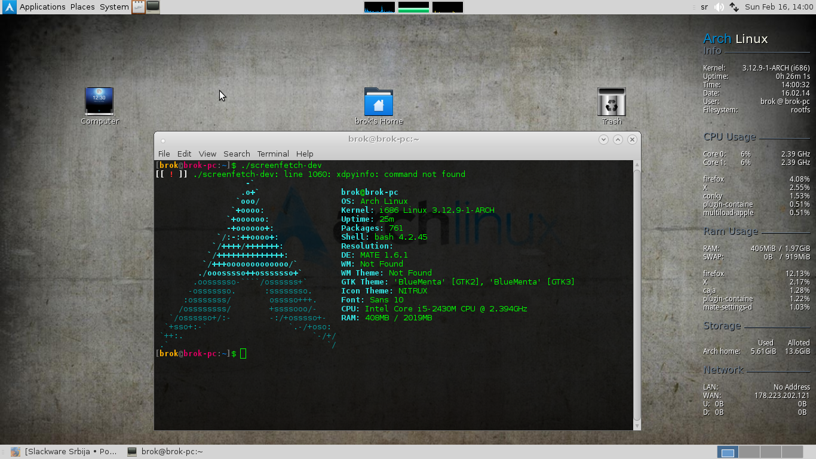Open the black network load monitor graph
The image size is (816, 459).
(x=447, y=7)
